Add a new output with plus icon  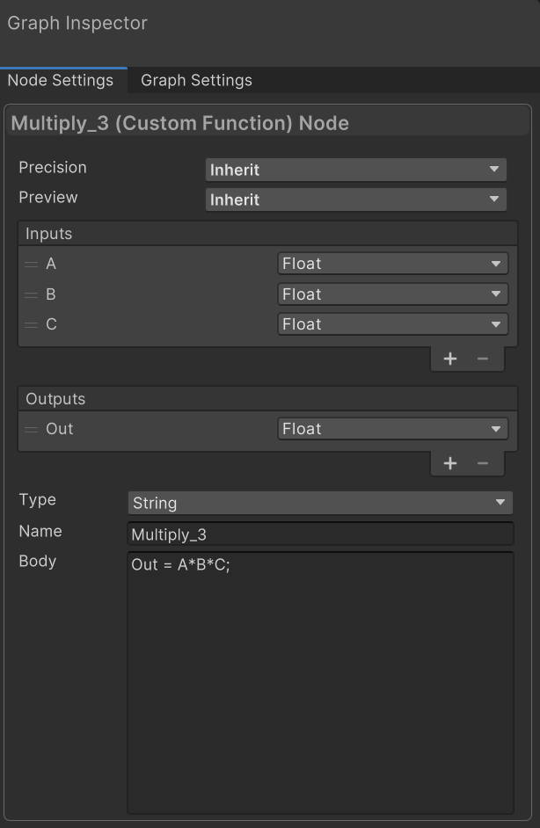coord(450,463)
